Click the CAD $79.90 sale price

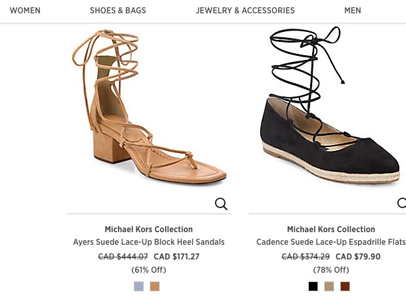pos(358,257)
